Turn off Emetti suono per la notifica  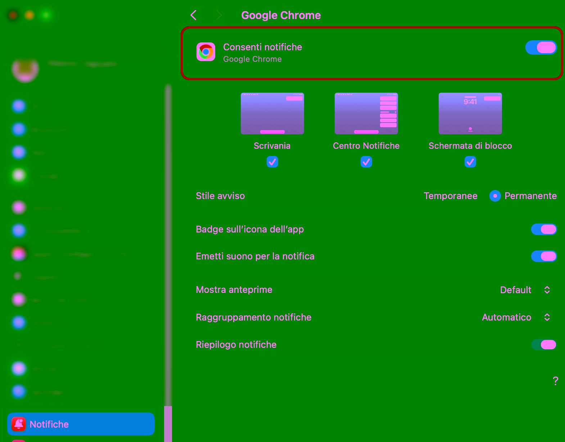(544, 256)
